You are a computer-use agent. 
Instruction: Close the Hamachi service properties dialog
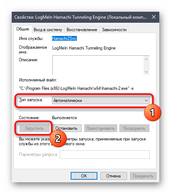(x=154, y=17)
